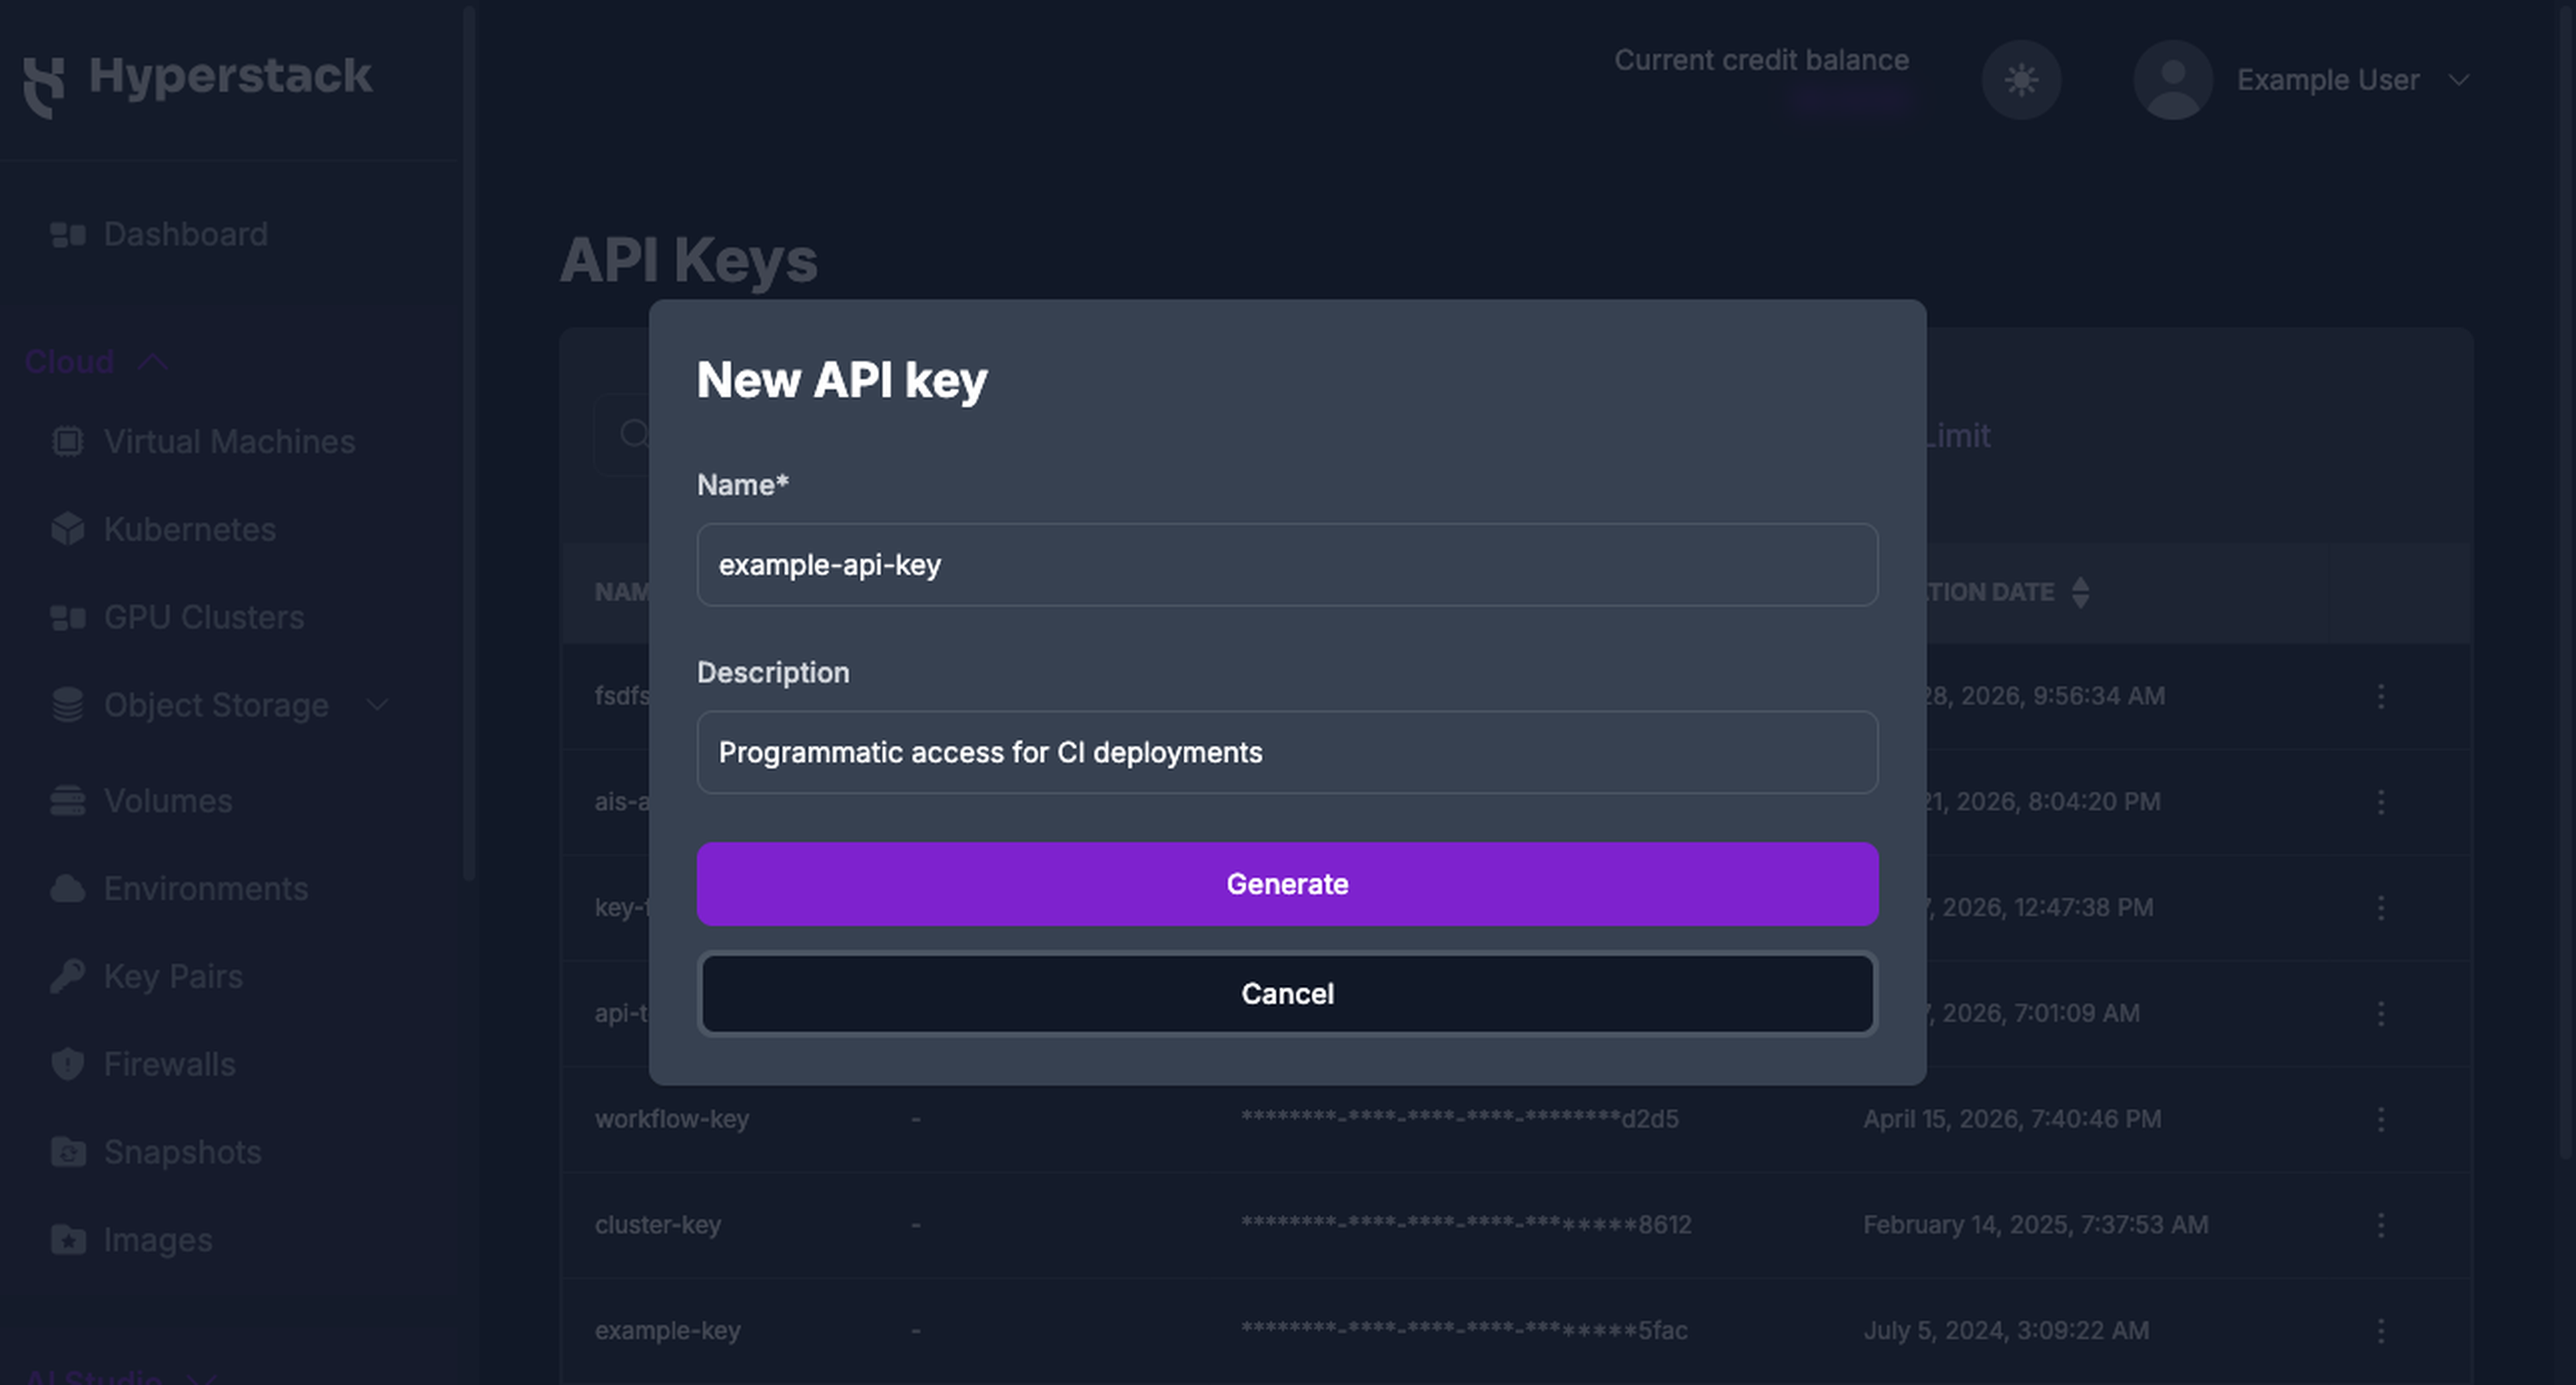Click the Description input field

click(x=1287, y=752)
